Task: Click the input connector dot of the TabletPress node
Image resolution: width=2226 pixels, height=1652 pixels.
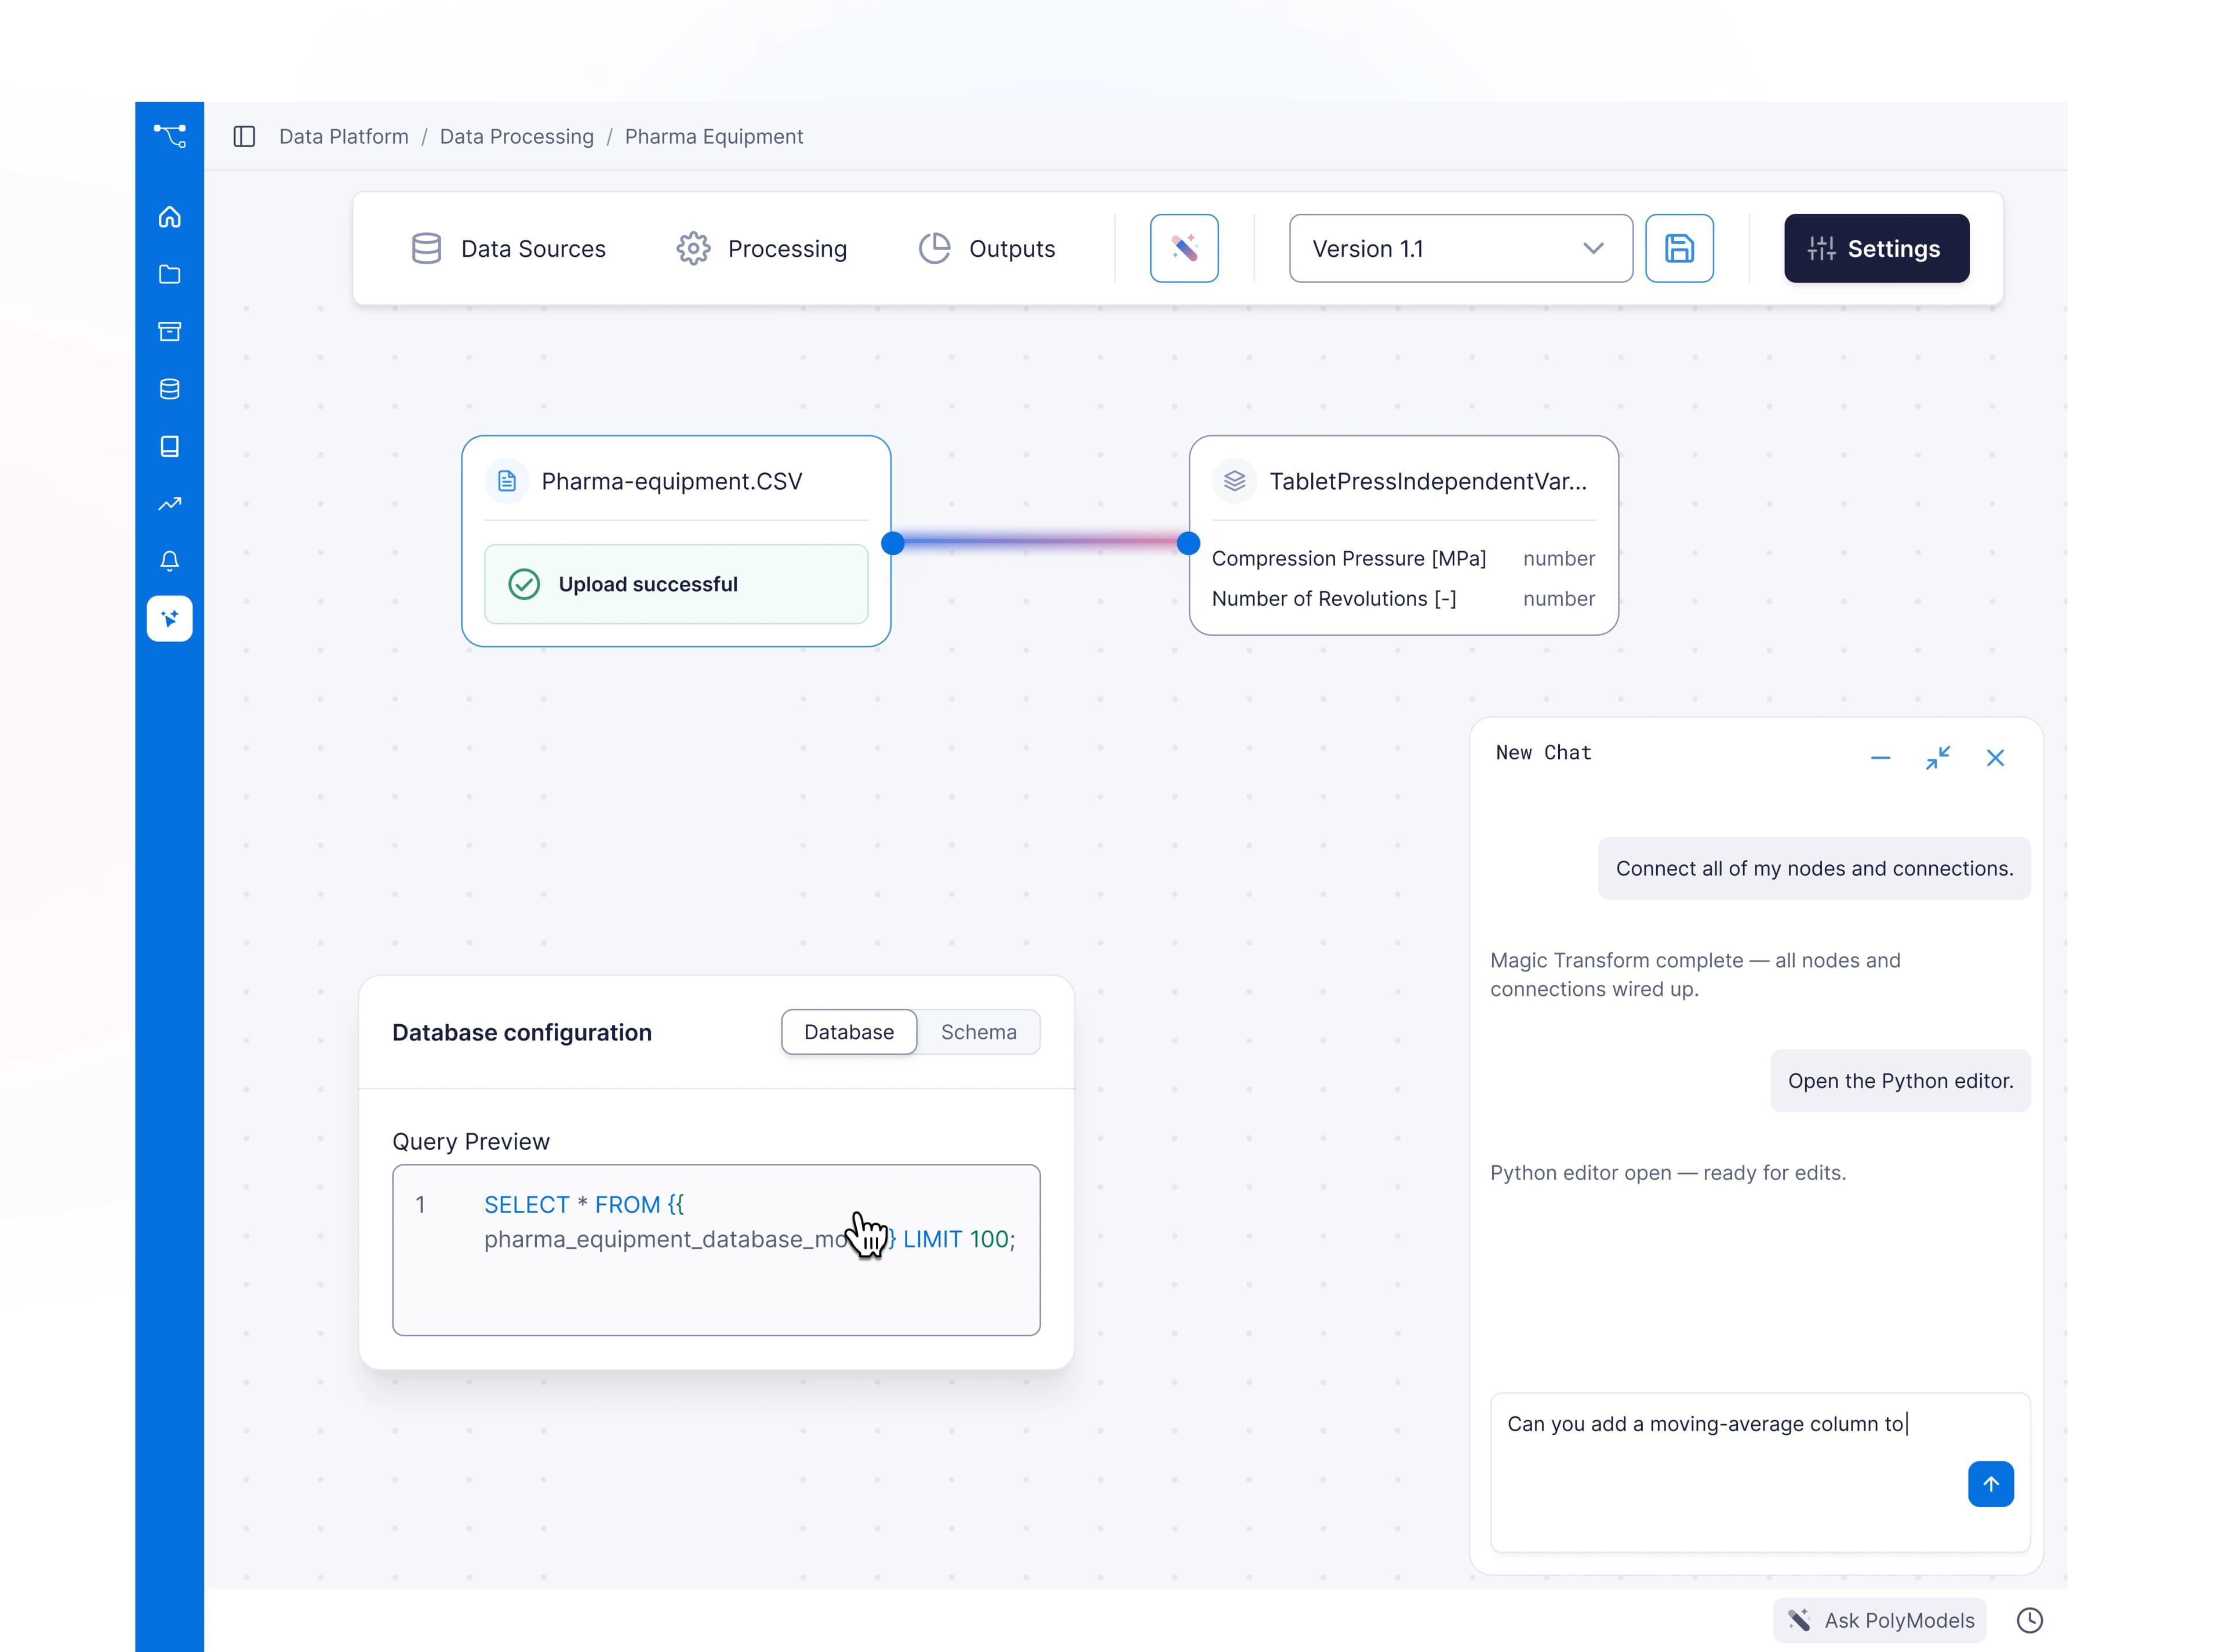Action: (x=1188, y=543)
